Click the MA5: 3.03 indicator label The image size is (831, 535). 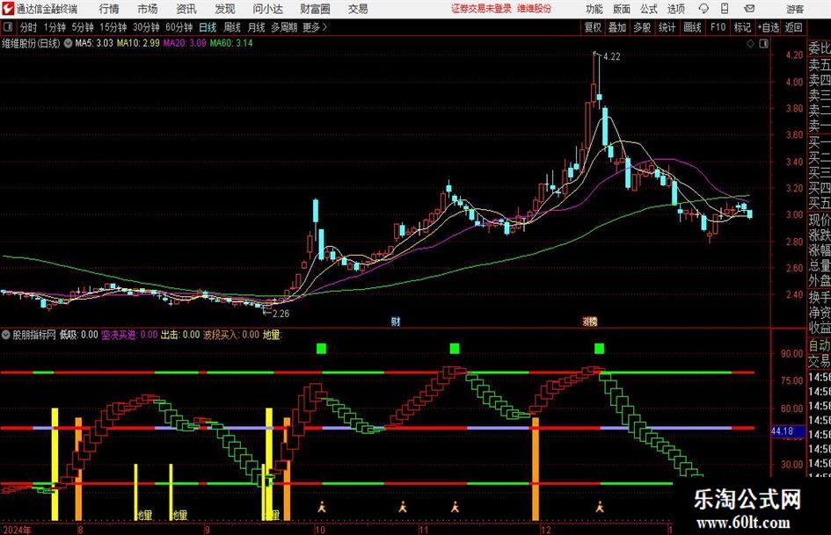click(x=94, y=43)
